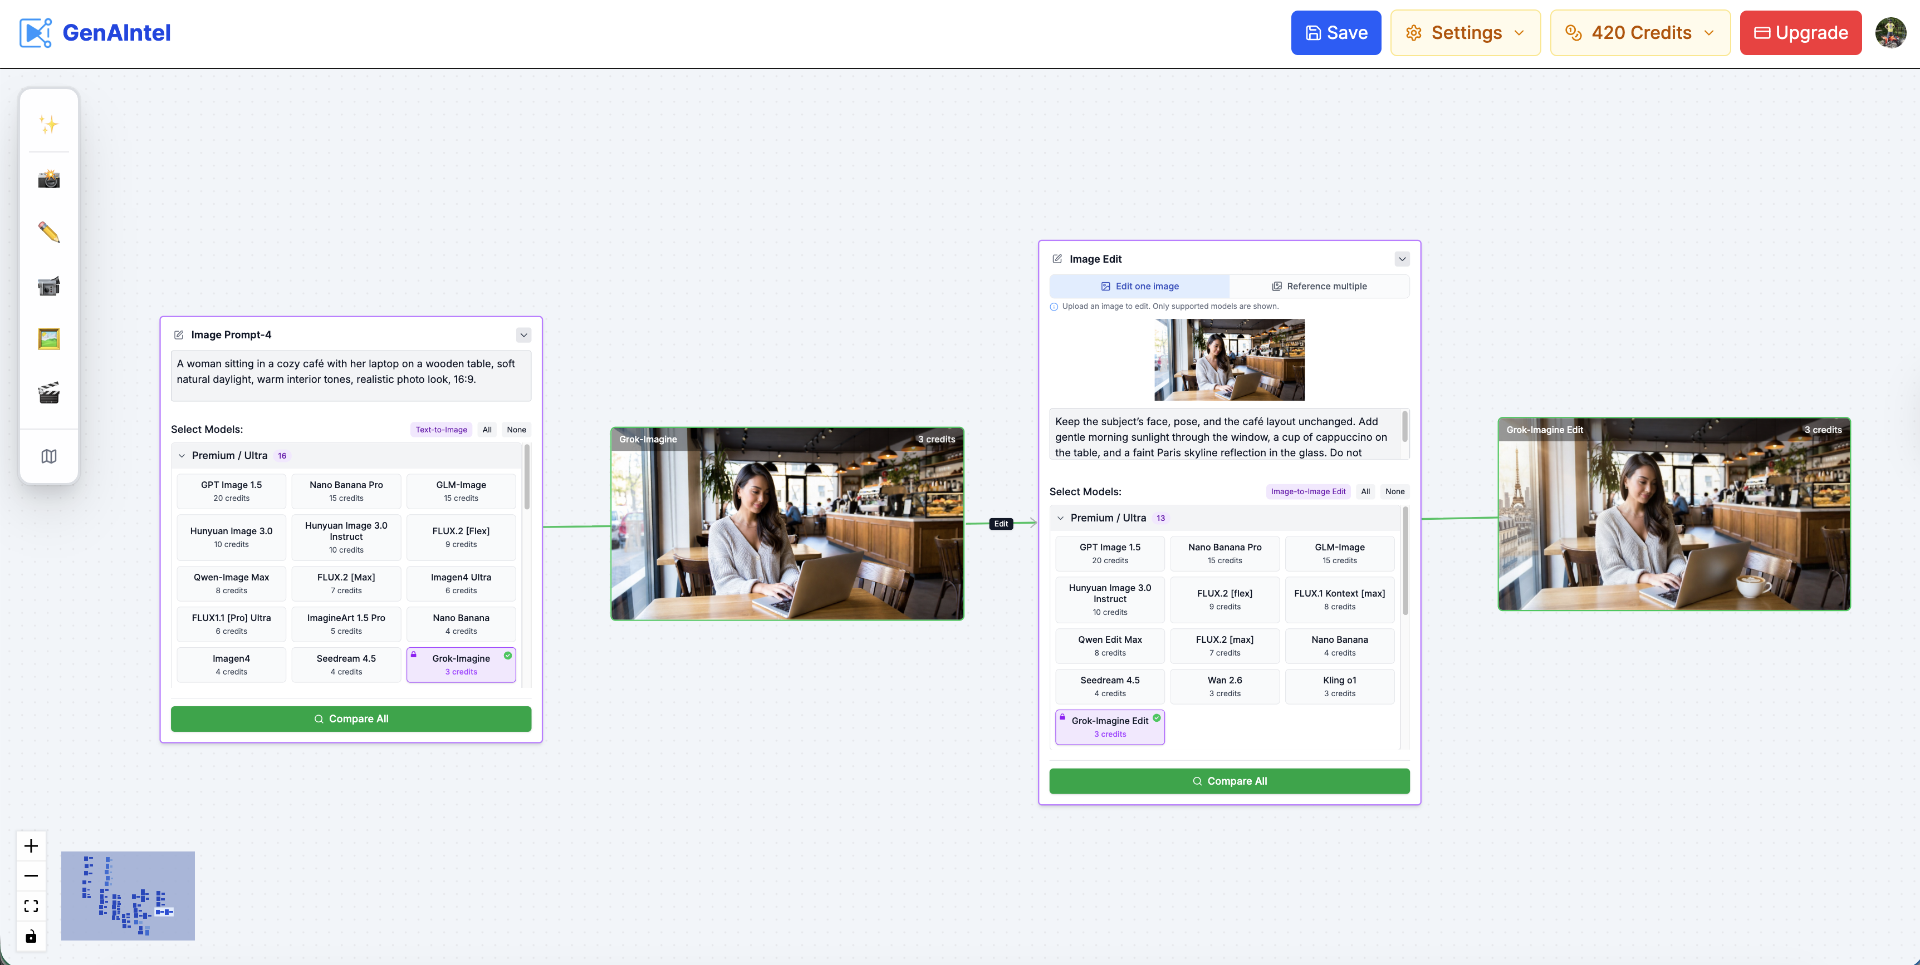Toggle the canvas lock icon
This screenshot has height=965, width=1920.
coord(31,937)
